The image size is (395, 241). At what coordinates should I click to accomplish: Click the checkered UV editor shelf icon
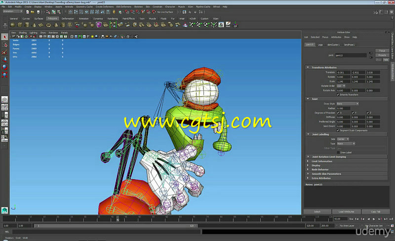coord(221,25)
